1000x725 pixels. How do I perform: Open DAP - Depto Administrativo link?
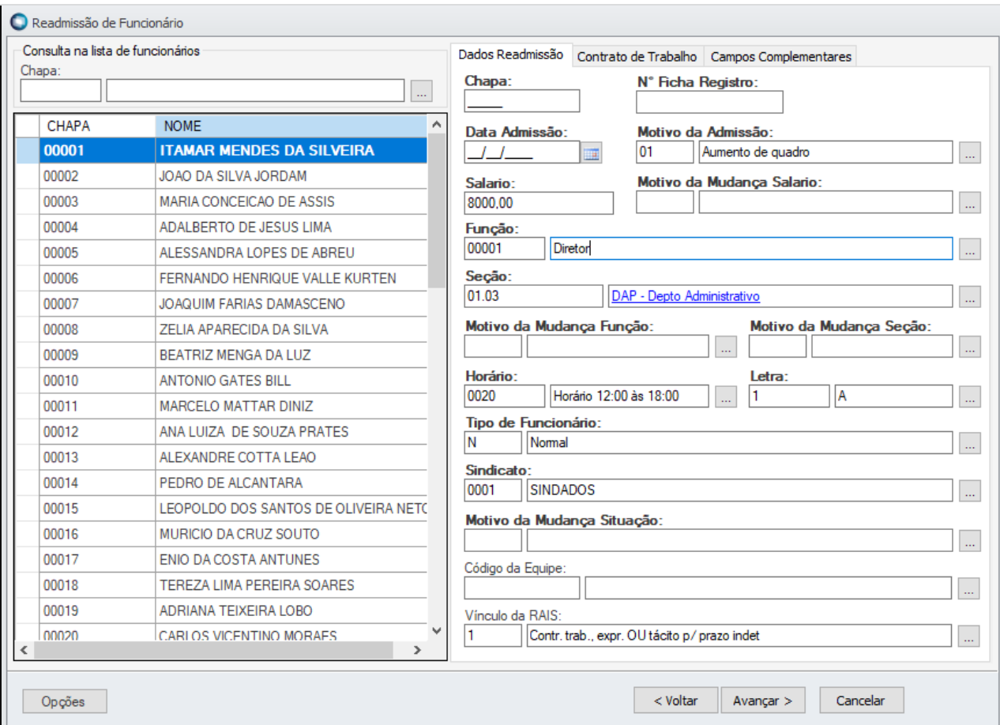[x=685, y=296]
